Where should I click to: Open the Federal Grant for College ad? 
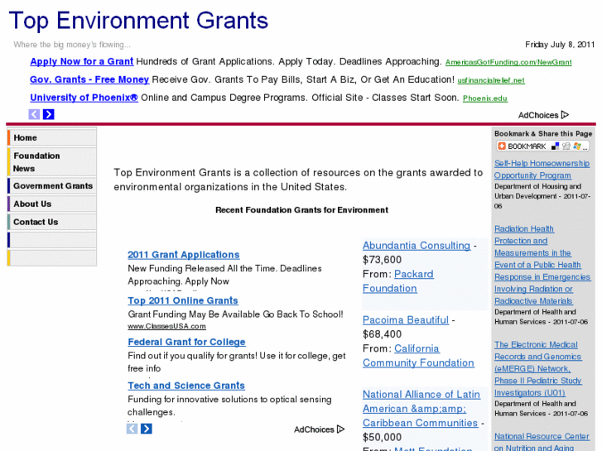tap(186, 342)
